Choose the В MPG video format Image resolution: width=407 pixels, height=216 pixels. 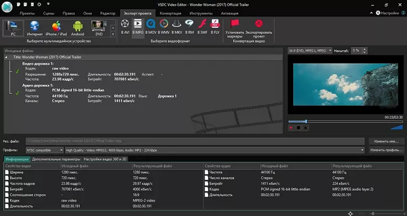(138, 27)
